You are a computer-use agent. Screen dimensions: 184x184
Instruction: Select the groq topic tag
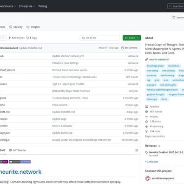(157, 80)
